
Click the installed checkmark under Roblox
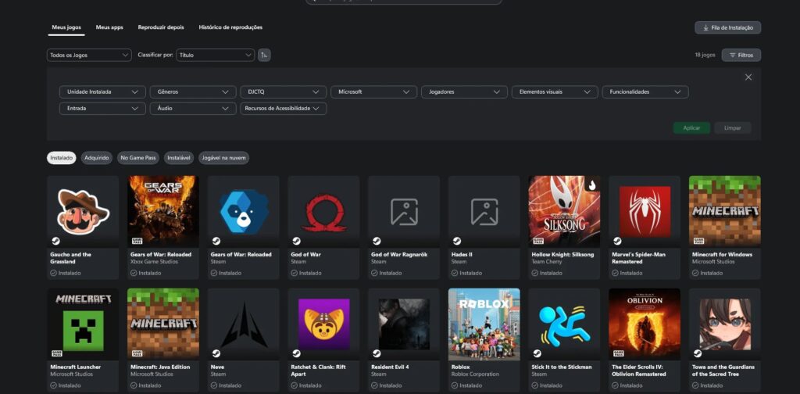(455, 385)
